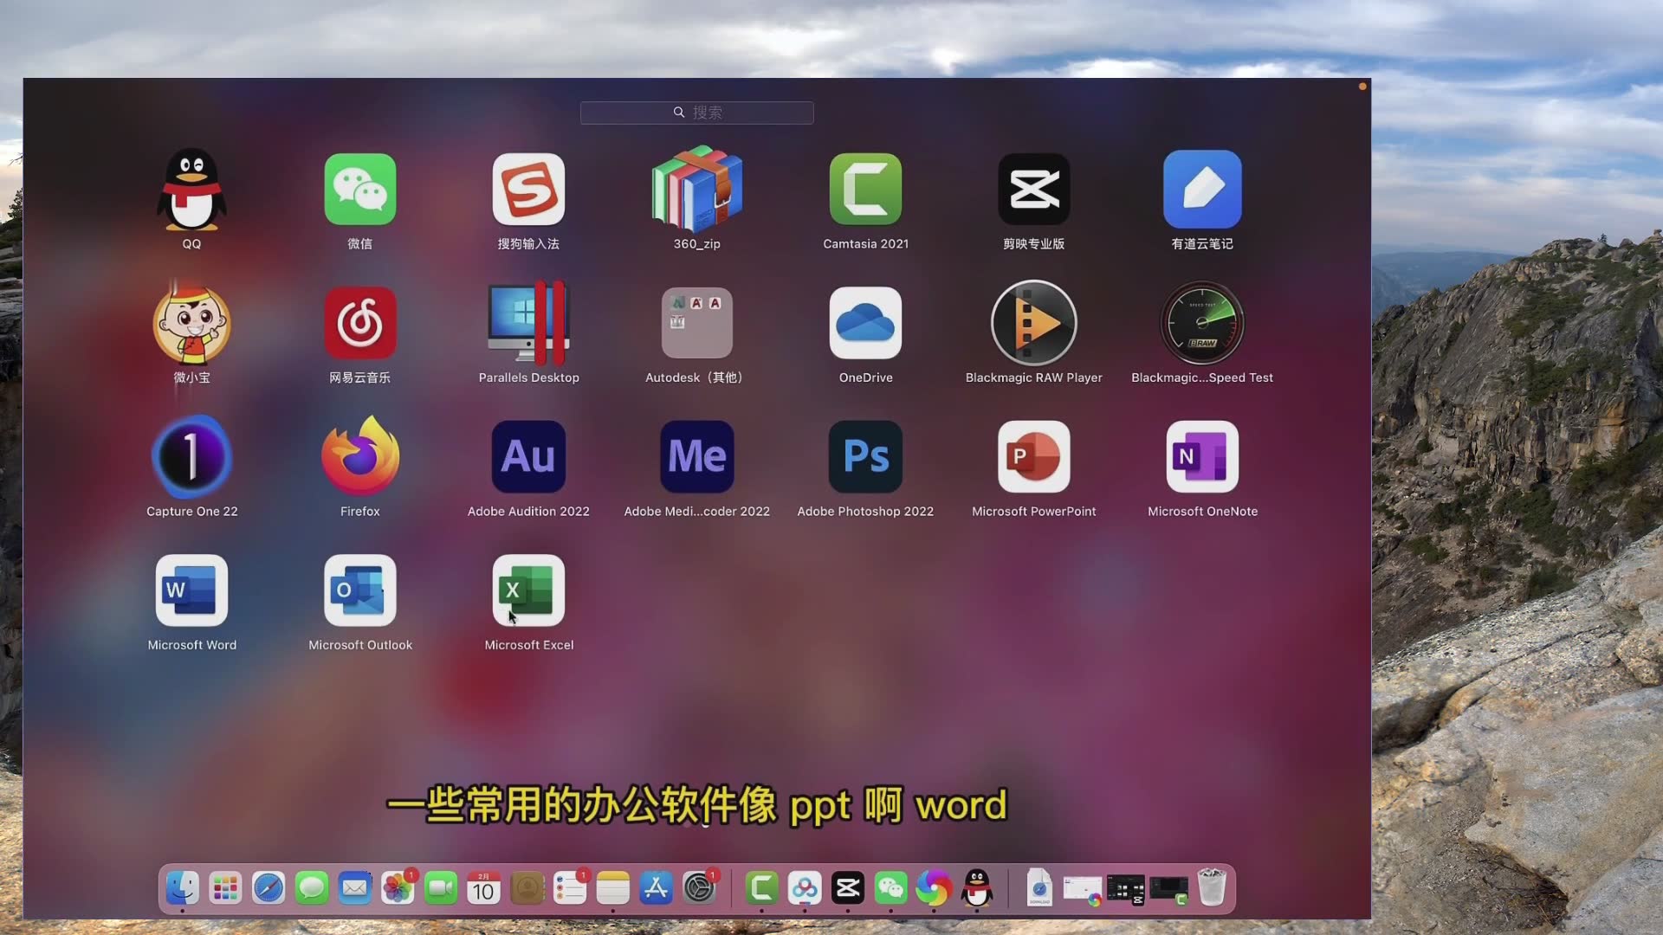Open OneDrive

[x=865, y=322]
